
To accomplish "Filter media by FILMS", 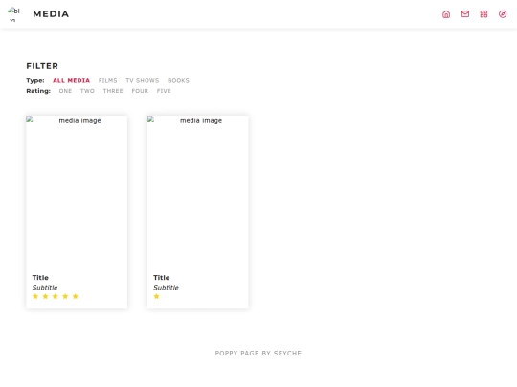I will (x=107, y=80).
